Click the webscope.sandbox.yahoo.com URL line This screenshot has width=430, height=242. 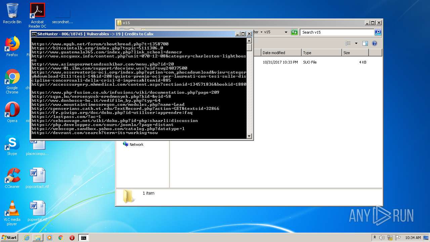tap(108, 129)
